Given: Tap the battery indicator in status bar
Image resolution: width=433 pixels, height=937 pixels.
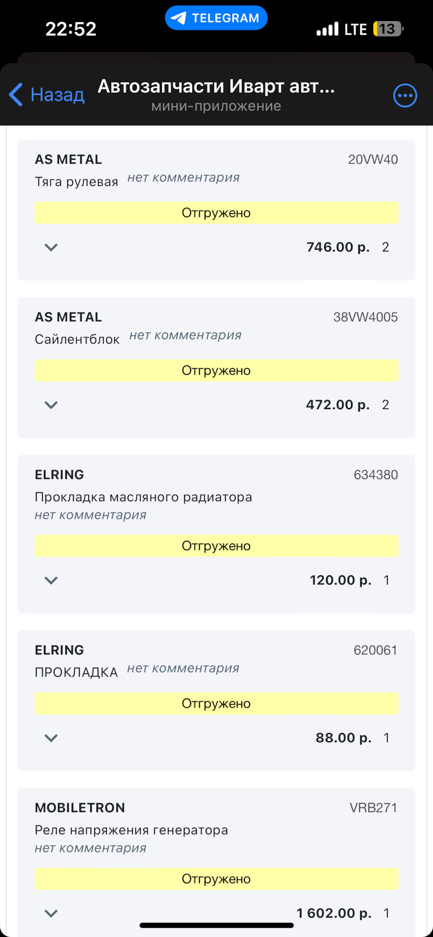Looking at the screenshot, I should 388,29.
